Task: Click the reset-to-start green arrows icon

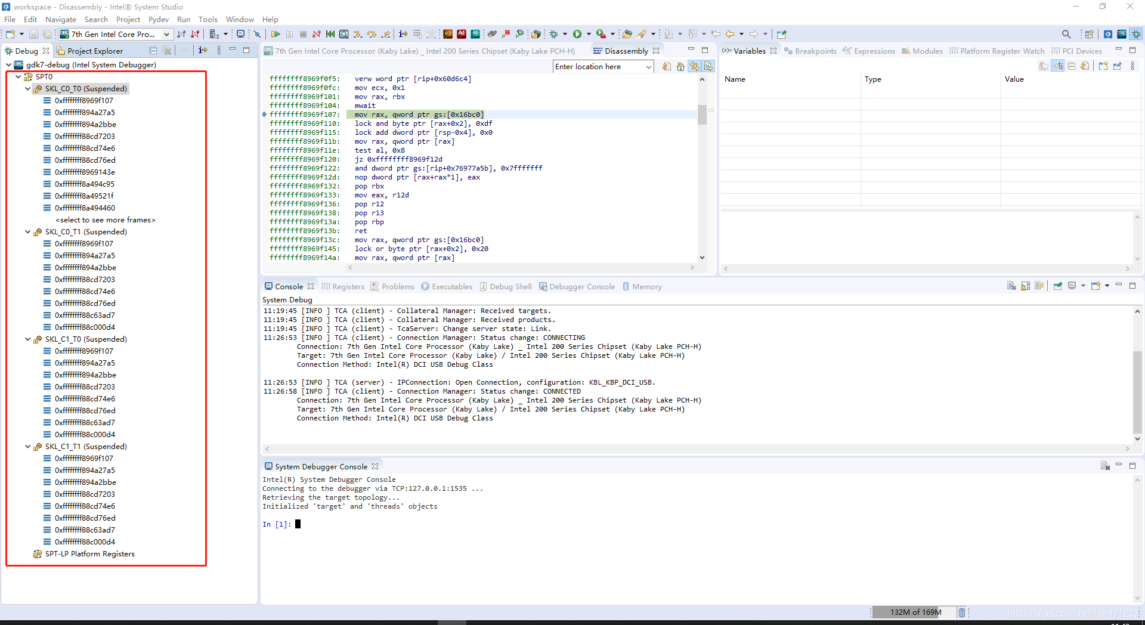Action: 330,34
